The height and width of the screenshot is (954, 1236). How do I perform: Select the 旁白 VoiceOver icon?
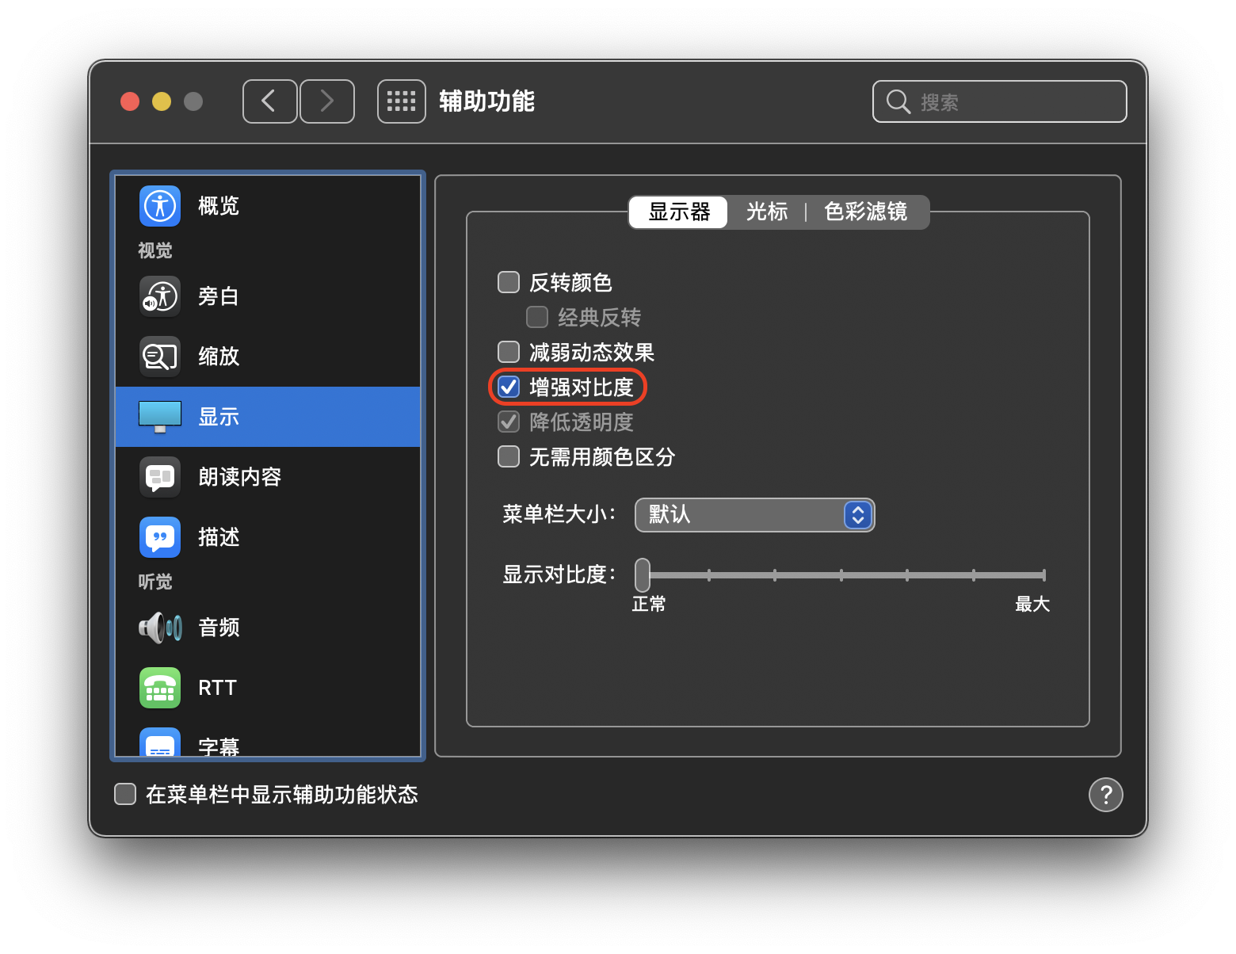(160, 296)
